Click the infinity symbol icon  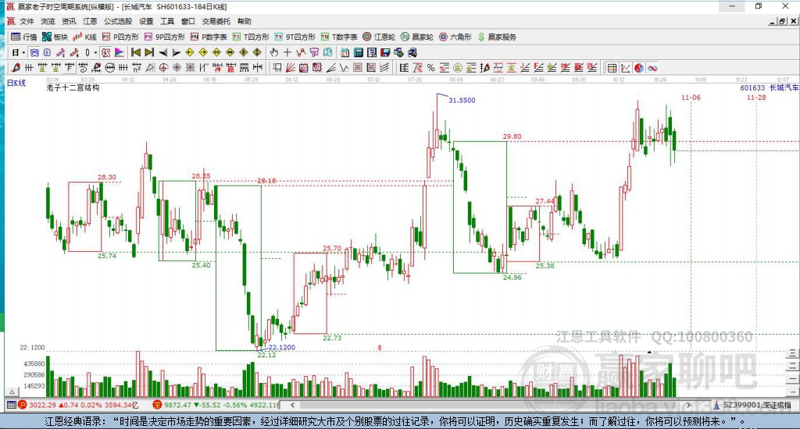[652, 68]
